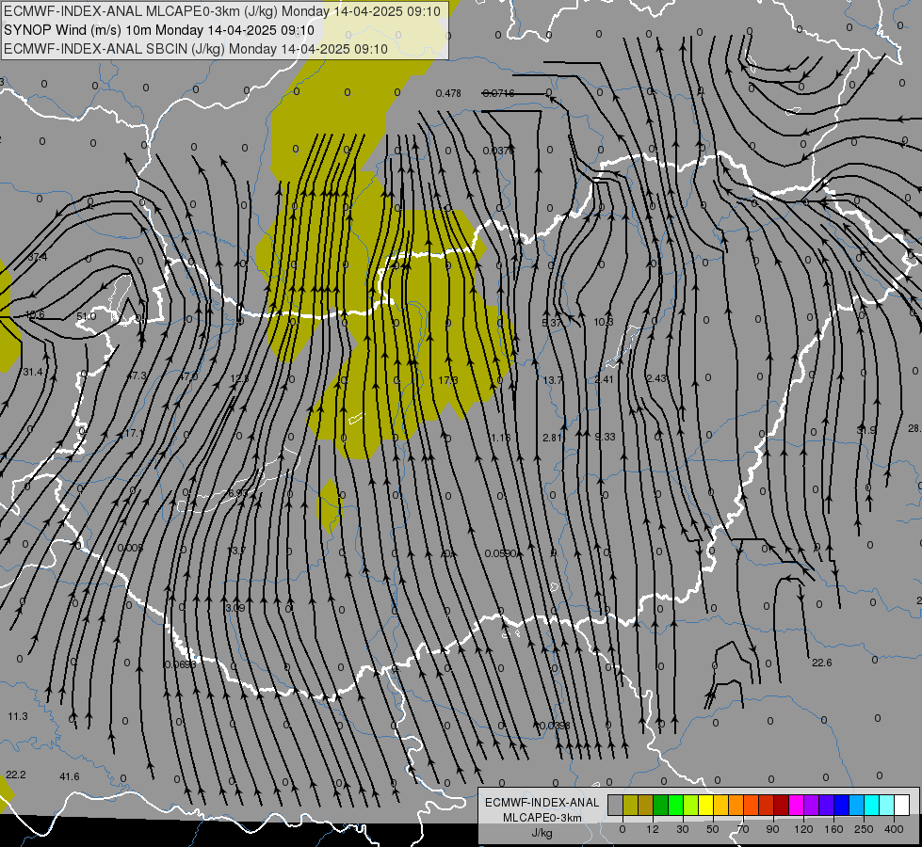This screenshot has width=922, height=847.
Task: Click the SBCIN header line
Action: (x=196, y=49)
